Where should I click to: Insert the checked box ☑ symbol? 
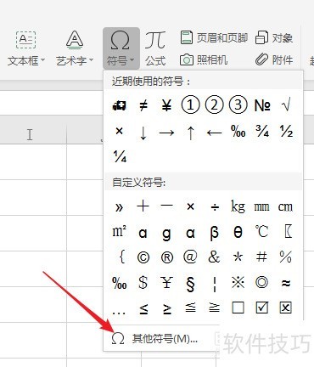point(261,308)
